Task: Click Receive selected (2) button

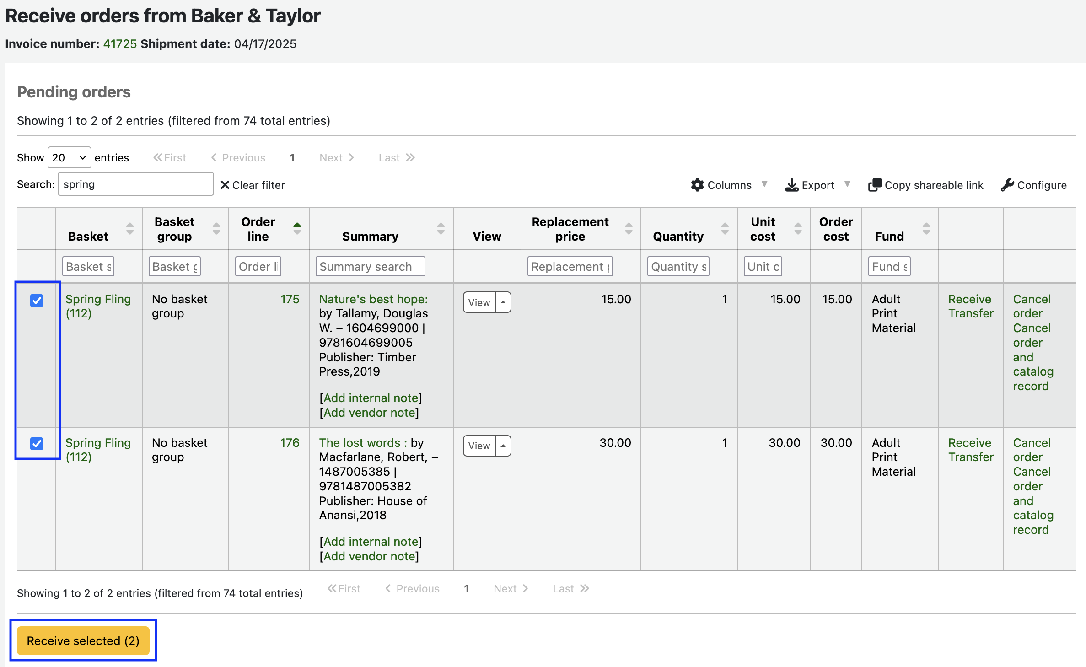Action: [83, 641]
